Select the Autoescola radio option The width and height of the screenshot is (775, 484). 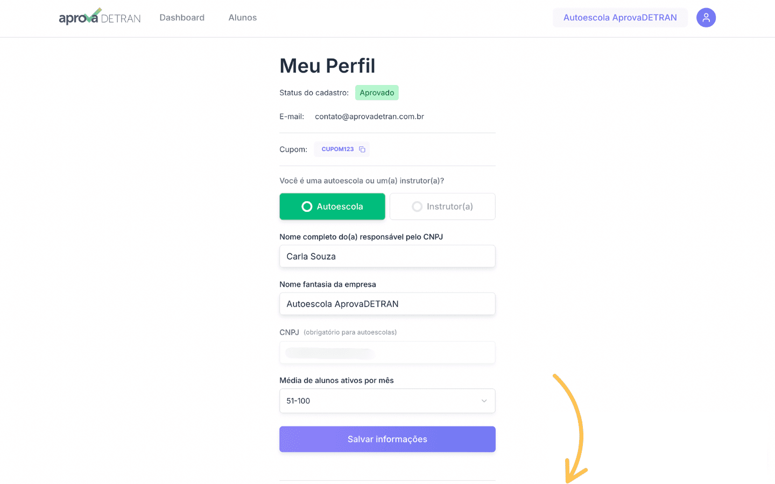332,207
